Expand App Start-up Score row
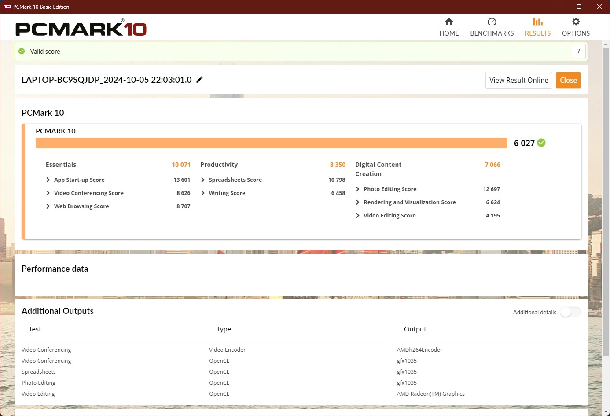The height and width of the screenshot is (416, 610). [x=48, y=180]
